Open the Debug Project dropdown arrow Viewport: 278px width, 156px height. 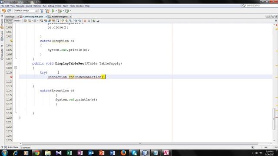pos(63,11)
